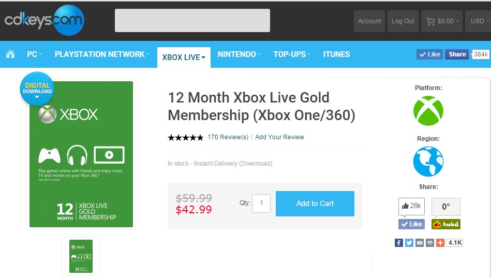Share product via Facebook icon
Viewport: 491px width, 278px height.
pyautogui.click(x=399, y=243)
